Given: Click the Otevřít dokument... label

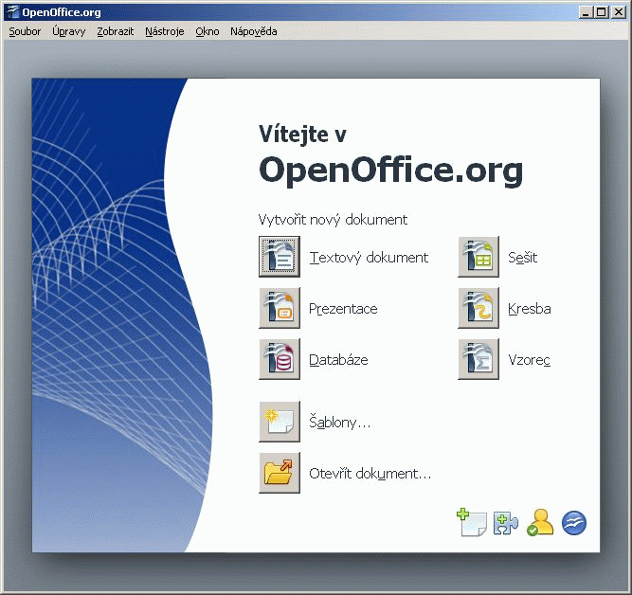Looking at the screenshot, I should tap(370, 474).
